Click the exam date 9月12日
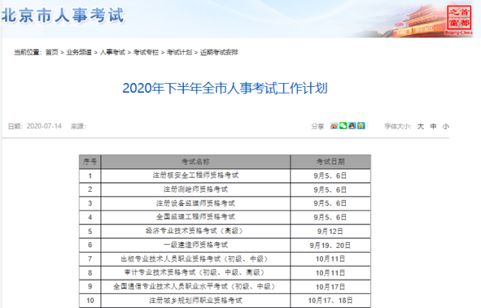The height and width of the screenshot is (308, 481). point(330,232)
